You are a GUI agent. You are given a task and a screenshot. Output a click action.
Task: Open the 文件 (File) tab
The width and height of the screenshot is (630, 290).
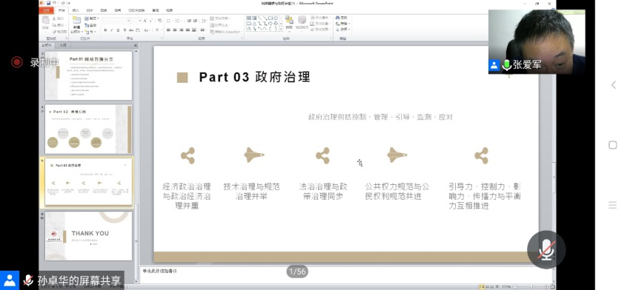[x=47, y=10]
